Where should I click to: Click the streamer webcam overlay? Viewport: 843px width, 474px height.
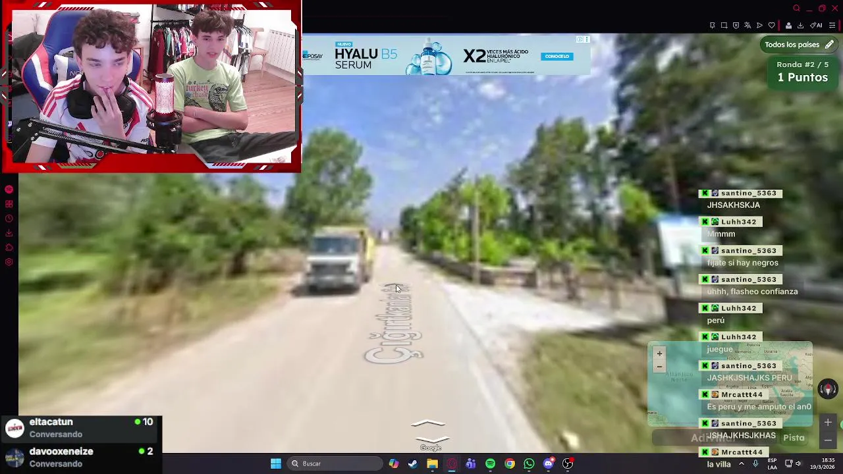click(x=151, y=86)
